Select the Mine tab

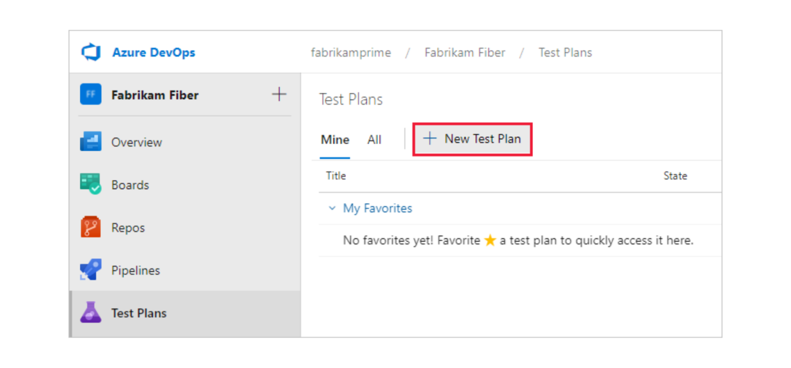point(335,139)
